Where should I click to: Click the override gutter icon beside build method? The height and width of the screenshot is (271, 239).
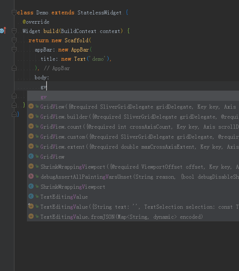tap(3, 31)
